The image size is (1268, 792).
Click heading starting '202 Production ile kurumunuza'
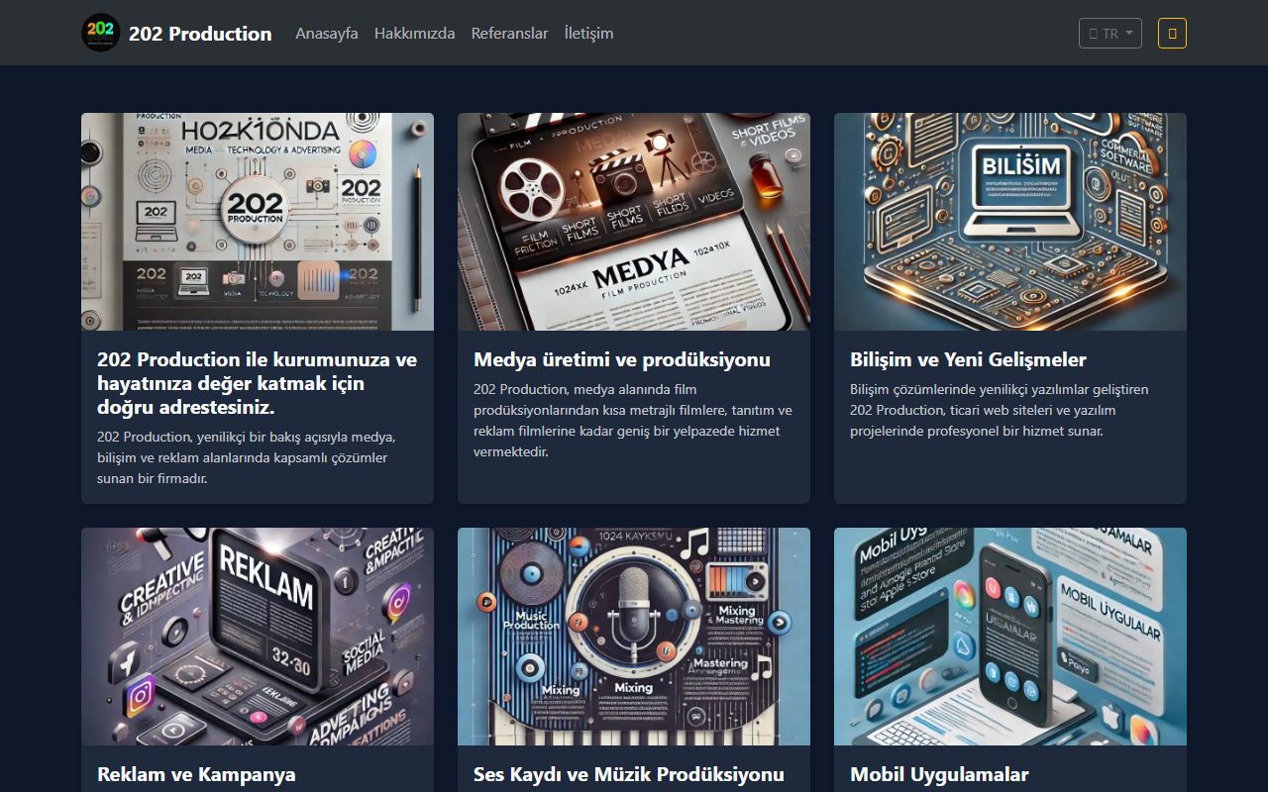tap(258, 383)
